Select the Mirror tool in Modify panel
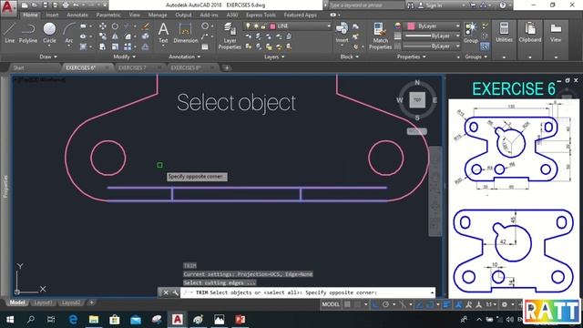Image resolution: width=583 pixels, height=328 pixels. click(116, 36)
